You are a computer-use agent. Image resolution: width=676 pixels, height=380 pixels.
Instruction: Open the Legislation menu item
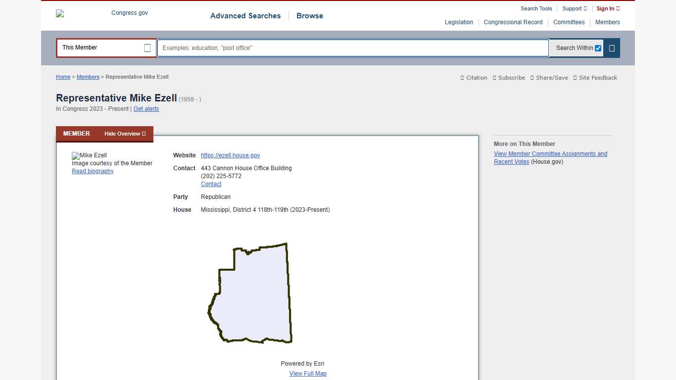point(459,22)
